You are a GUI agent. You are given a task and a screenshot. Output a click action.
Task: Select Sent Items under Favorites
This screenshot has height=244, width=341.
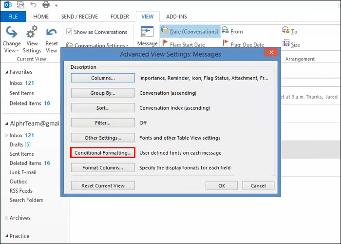pyautogui.click(x=22, y=93)
